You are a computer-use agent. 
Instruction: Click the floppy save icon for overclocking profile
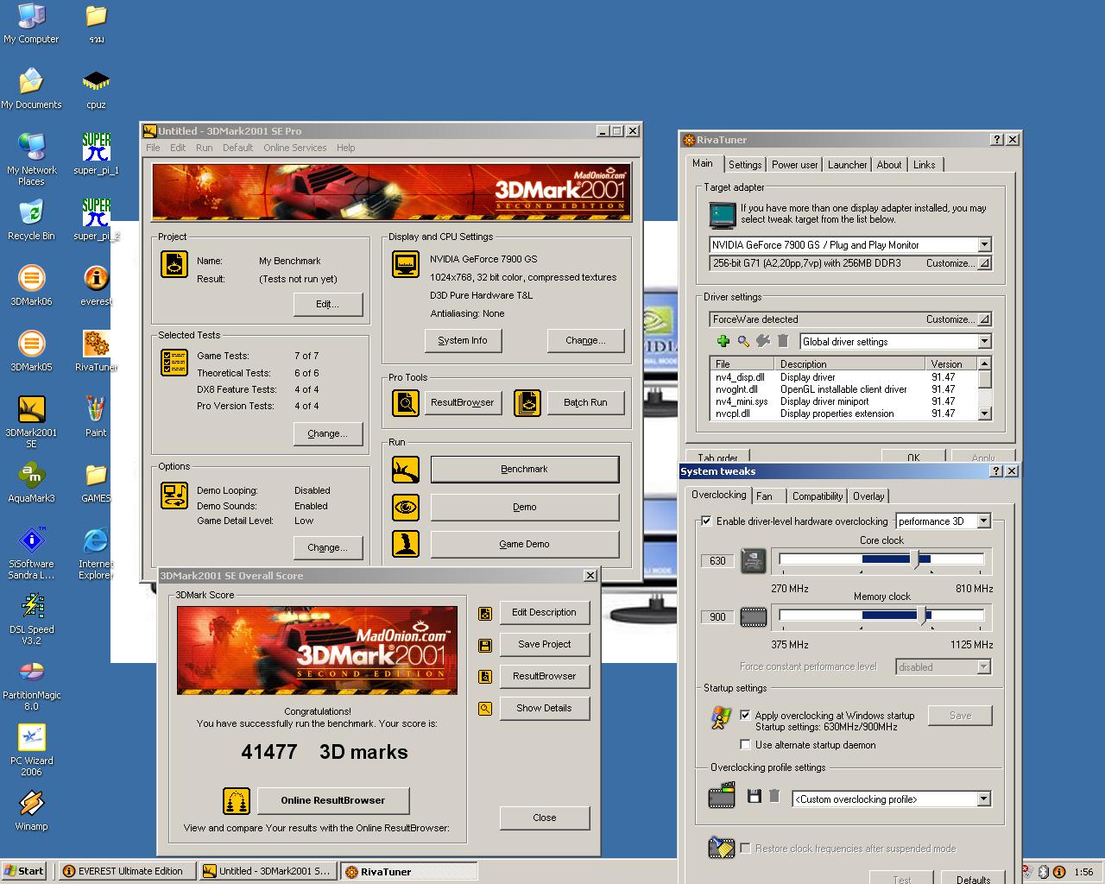[x=754, y=796]
